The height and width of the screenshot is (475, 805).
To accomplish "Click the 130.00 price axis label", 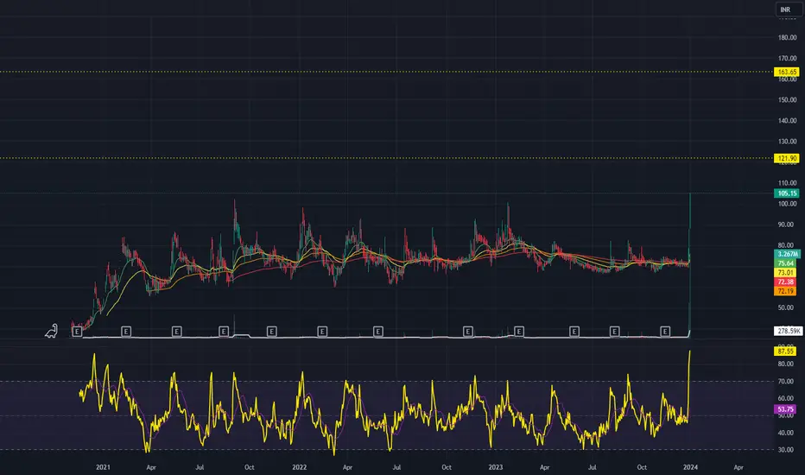I will tap(787, 142).
